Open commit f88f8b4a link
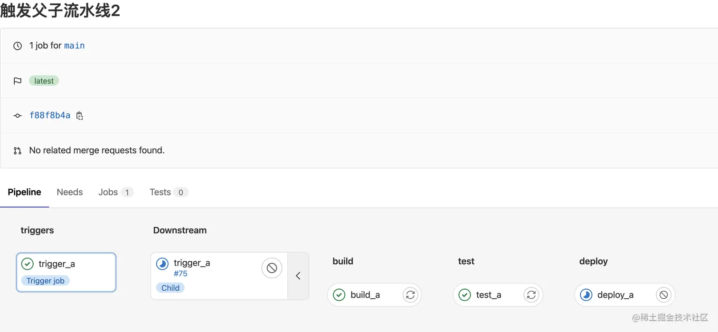 click(50, 115)
